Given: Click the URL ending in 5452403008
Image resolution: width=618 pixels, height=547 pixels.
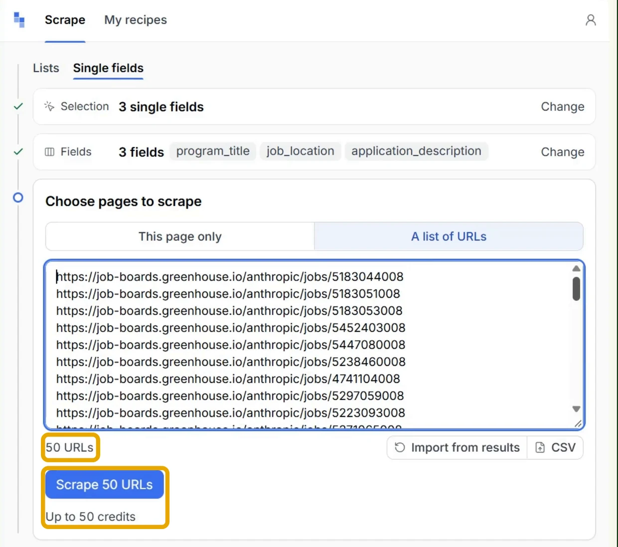Looking at the screenshot, I should pyautogui.click(x=231, y=327).
